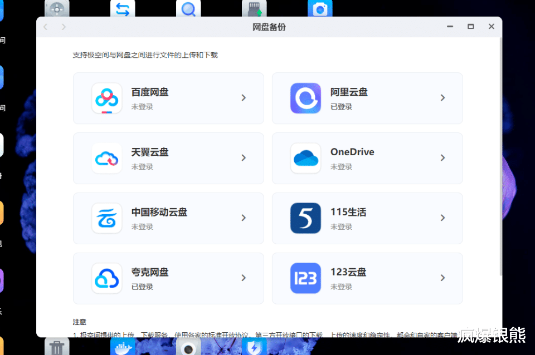The width and height of the screenshot is (535, 355).
Task: Open the sync arrows desktop icon
Action: click(123, 8)
